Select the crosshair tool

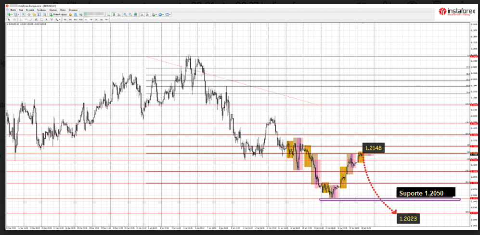click(x=14, y=20)
